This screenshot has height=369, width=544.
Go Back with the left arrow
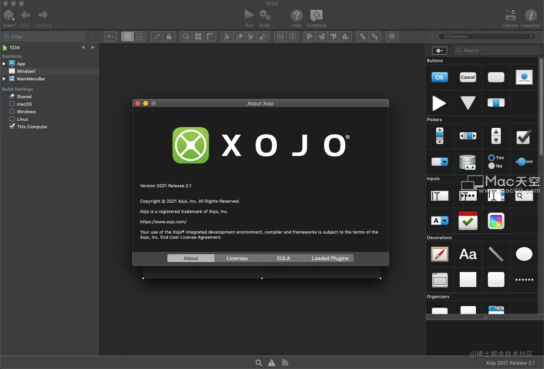pyautogui.click(x=25, y=15)
